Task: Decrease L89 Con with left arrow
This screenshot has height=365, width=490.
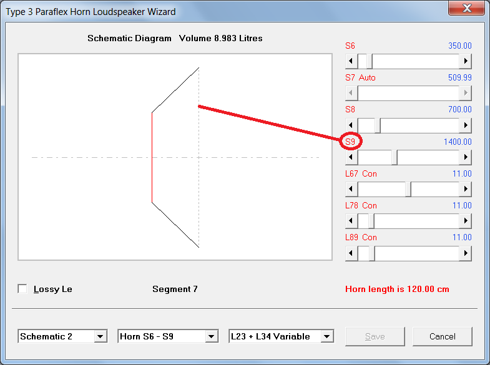Action: click(351, 253)
